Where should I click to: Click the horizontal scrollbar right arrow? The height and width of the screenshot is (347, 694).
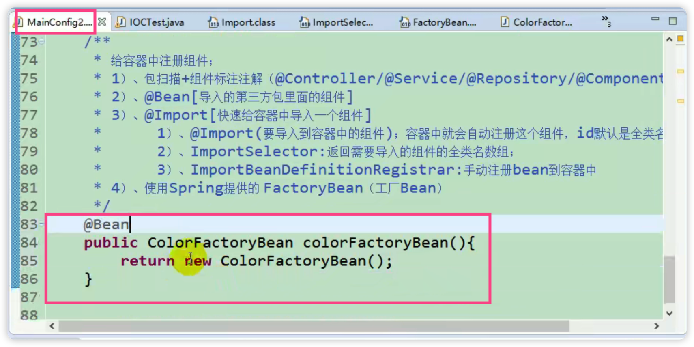[656, 326]
